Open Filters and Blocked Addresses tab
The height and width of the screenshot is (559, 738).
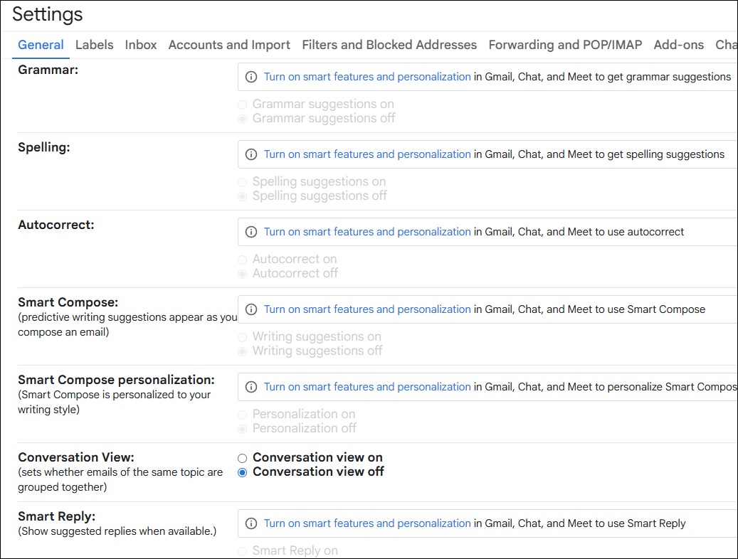click(x=389, y=45)
